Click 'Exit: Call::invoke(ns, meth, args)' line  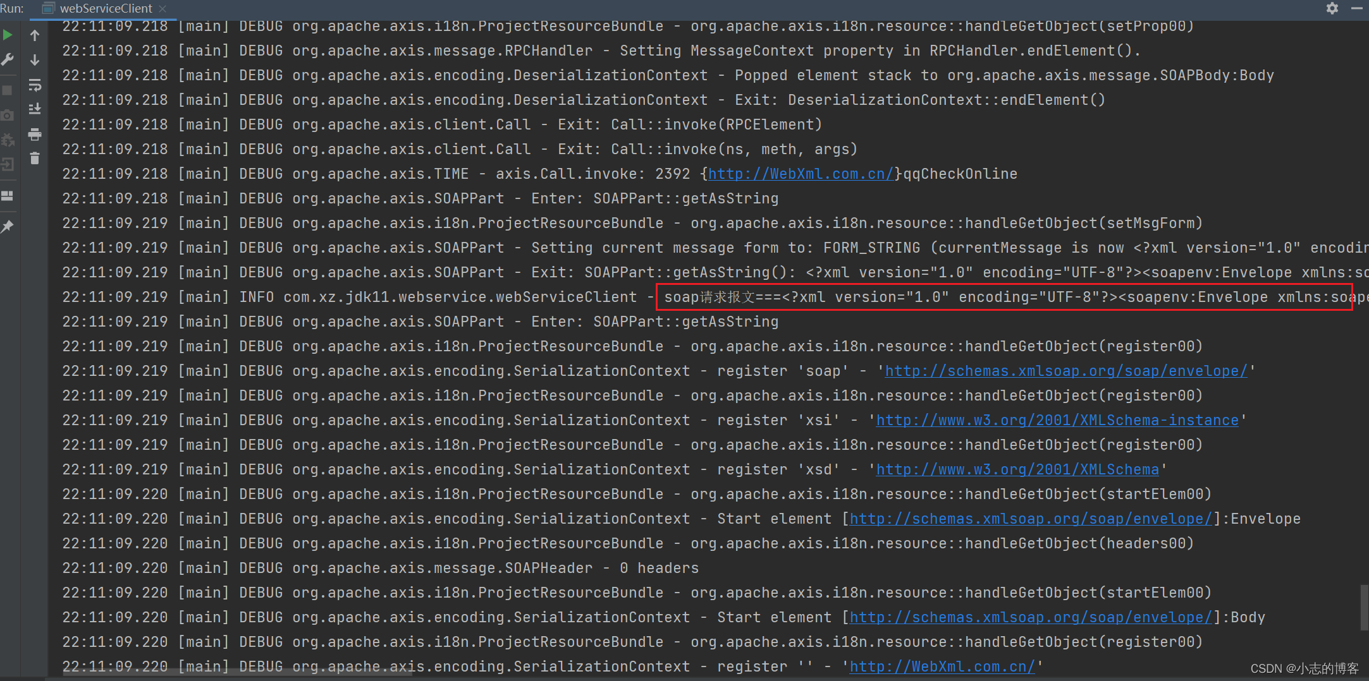[460, 149]
